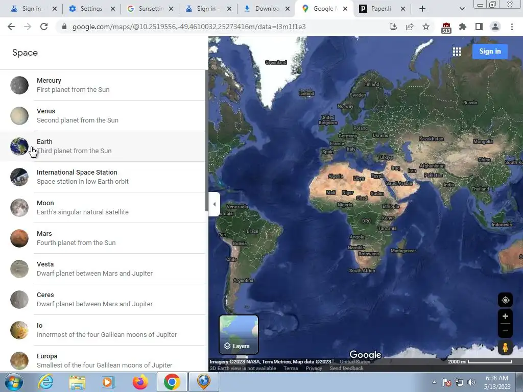Open the Windows Start menu
This screenshot has height=392, width=523.
[13, 382]
